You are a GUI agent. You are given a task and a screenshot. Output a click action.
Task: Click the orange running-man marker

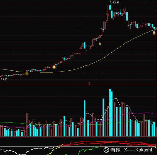[x=100, y=44]
